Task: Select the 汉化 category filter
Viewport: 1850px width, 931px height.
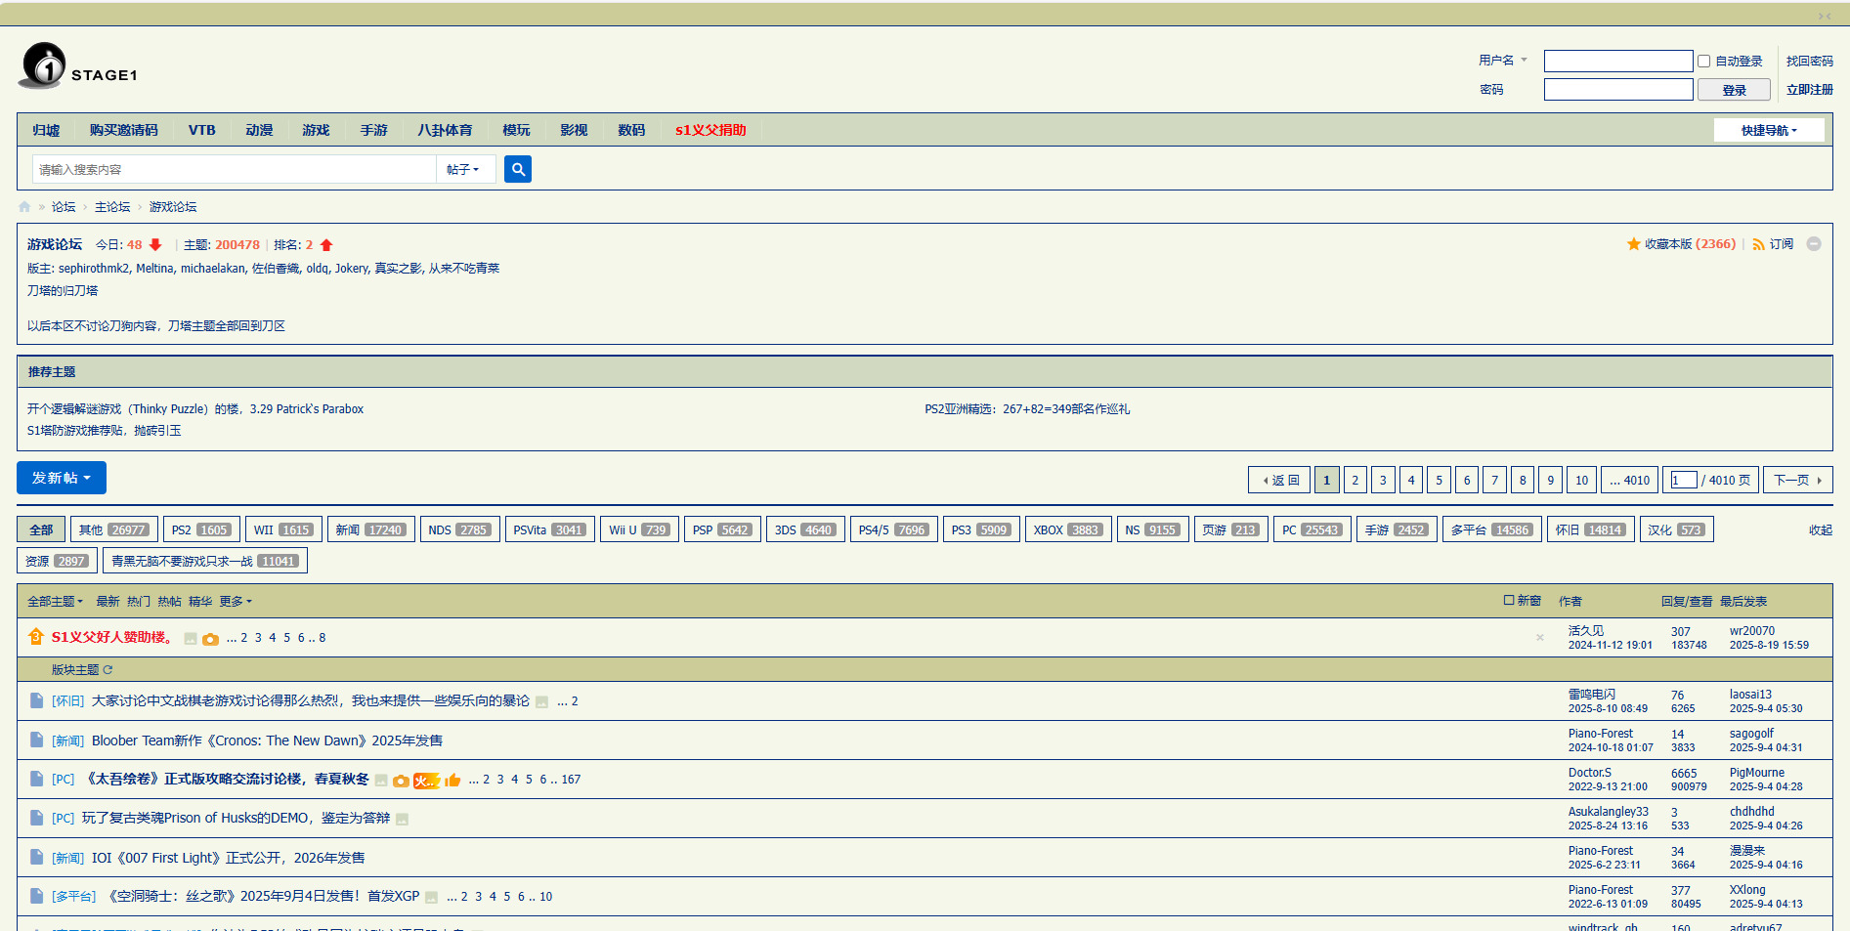Action: pos(1677,529)
